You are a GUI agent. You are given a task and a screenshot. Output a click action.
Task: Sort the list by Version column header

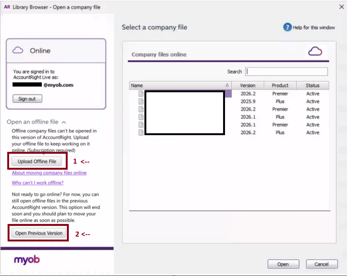point(248,85)
